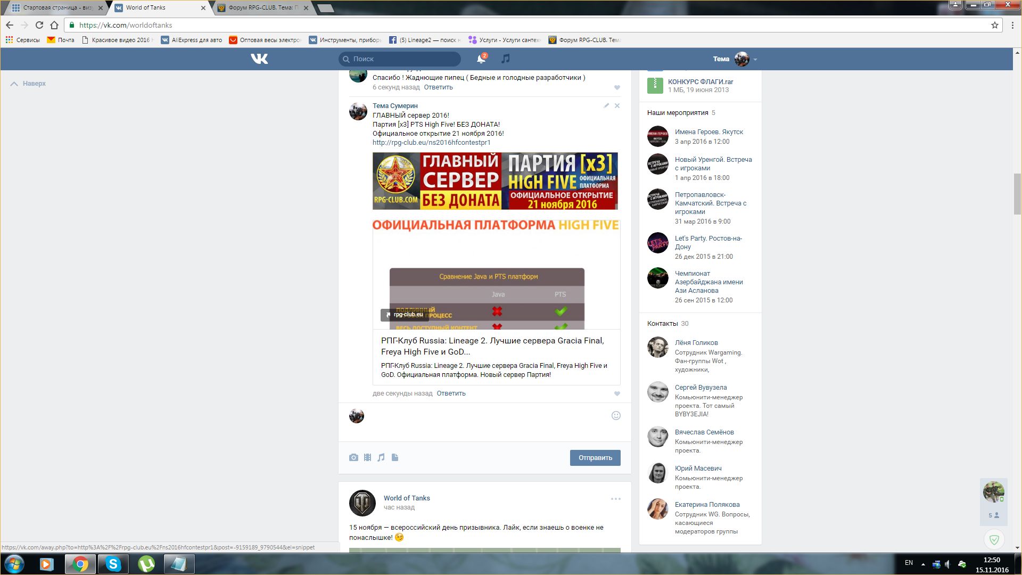Screen dimensions: 1022x575
Task: Open the Наши мероприятия section
Action: click(x=678, y=113)
